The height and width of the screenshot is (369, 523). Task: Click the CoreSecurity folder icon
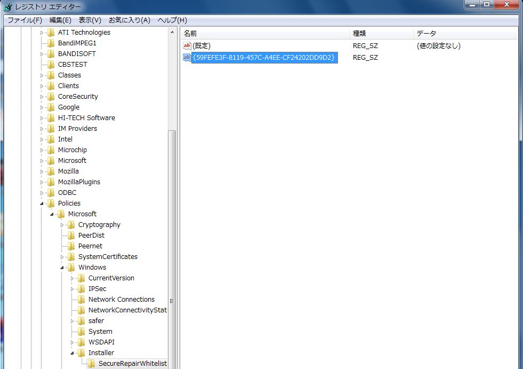pyautogui.click(x=51, y=97)
